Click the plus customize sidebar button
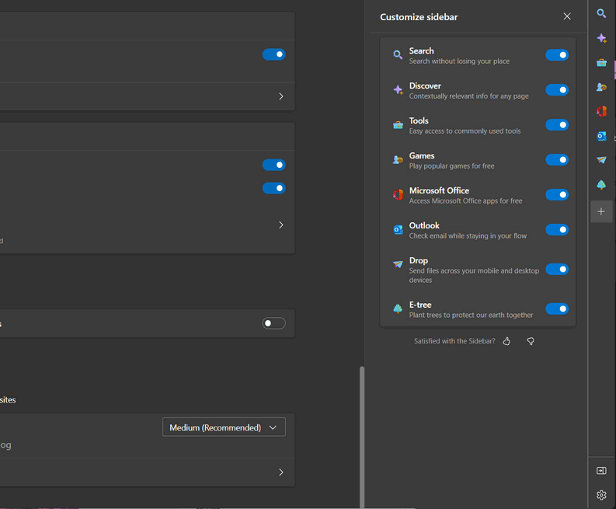Screen dimensions: 616x509 coord(601,211)
